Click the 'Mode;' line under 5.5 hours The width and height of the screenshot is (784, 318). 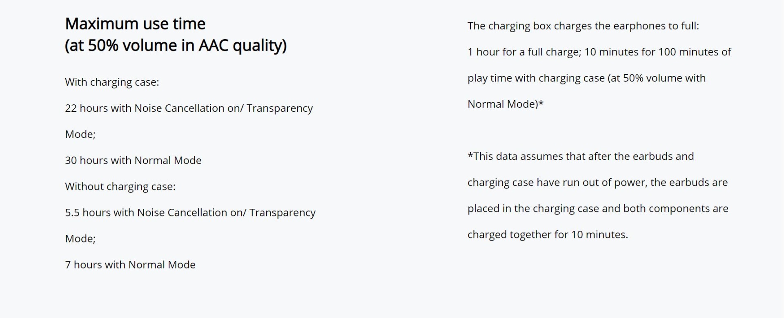point(80,238)
